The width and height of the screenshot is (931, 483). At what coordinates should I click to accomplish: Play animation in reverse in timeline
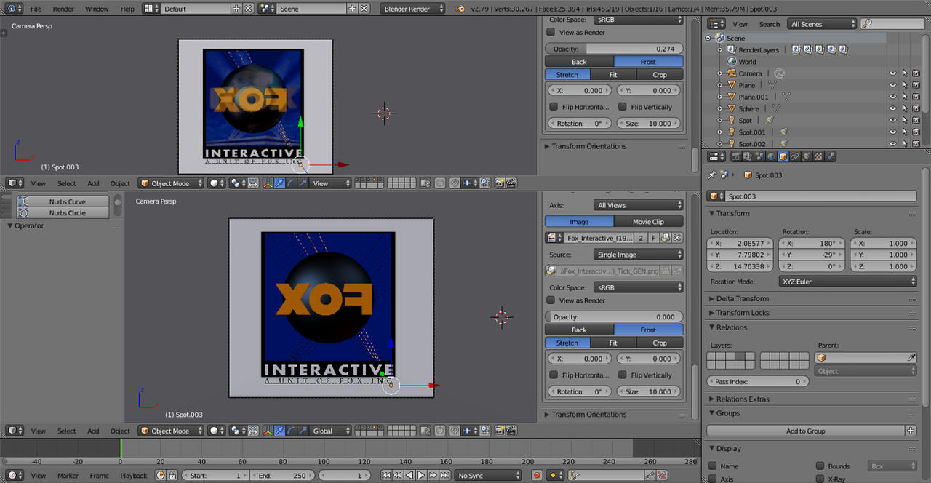coord(409,476)
